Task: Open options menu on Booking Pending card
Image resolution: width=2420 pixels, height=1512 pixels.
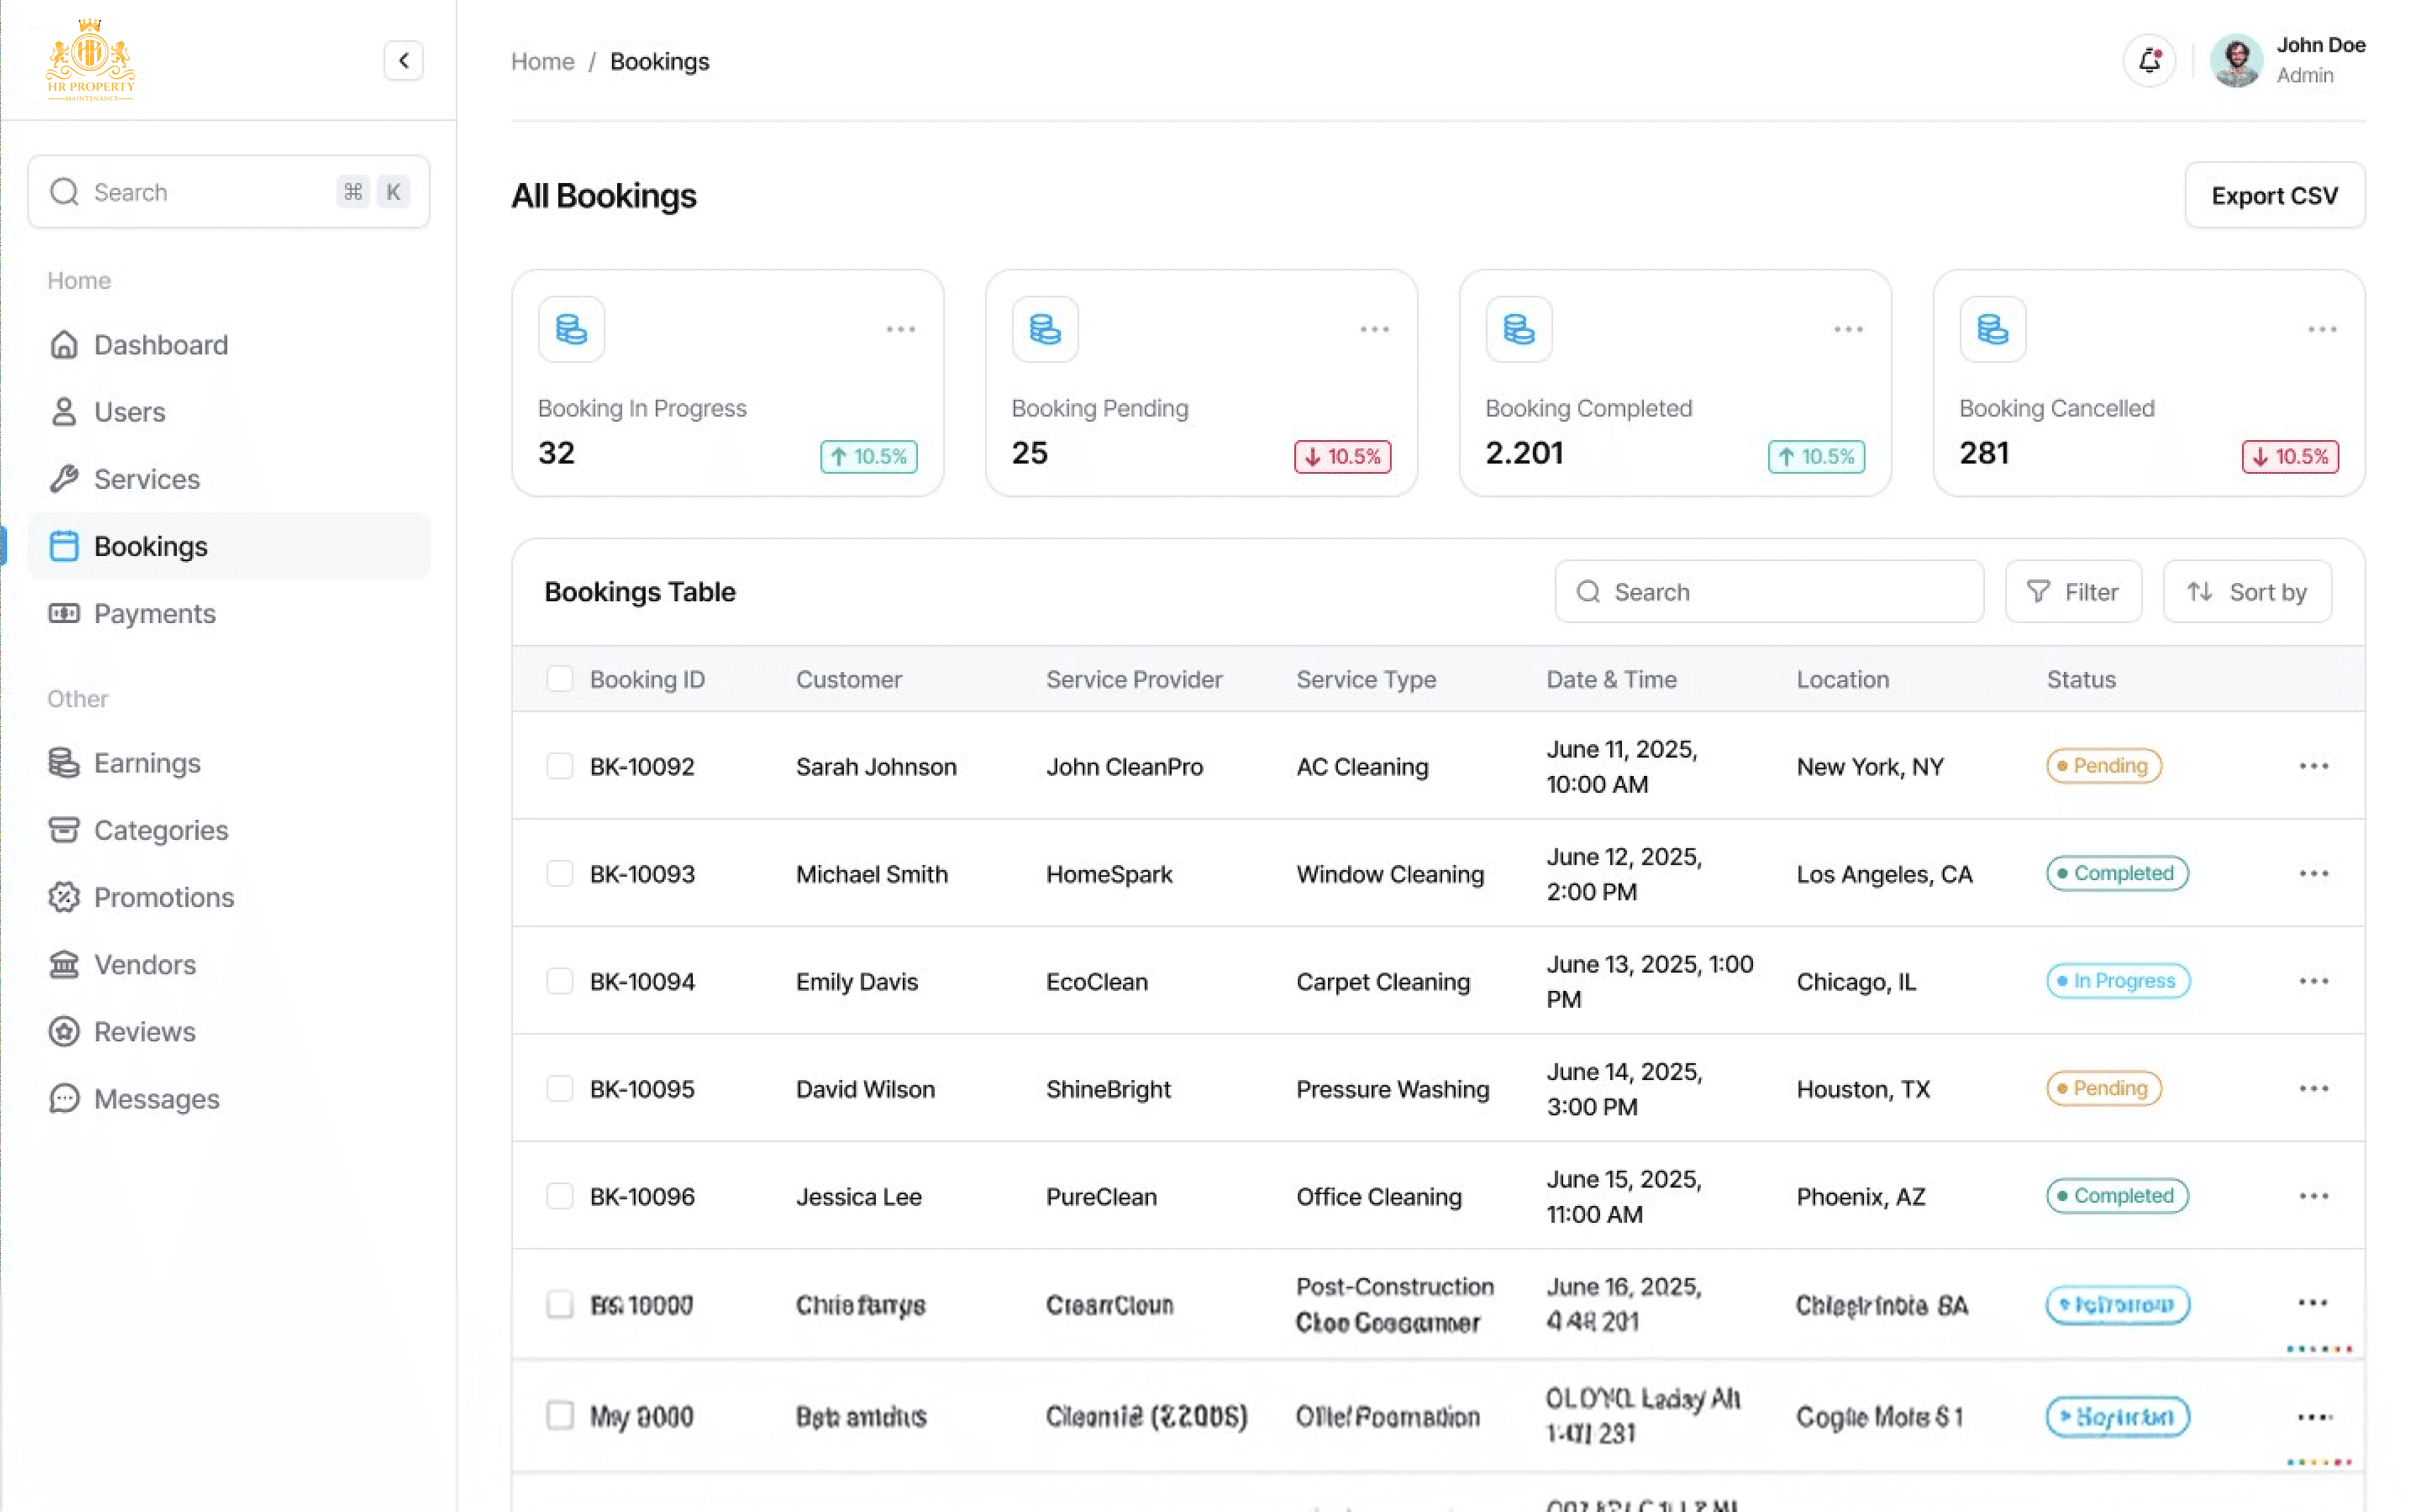Action: [1375, 329]
